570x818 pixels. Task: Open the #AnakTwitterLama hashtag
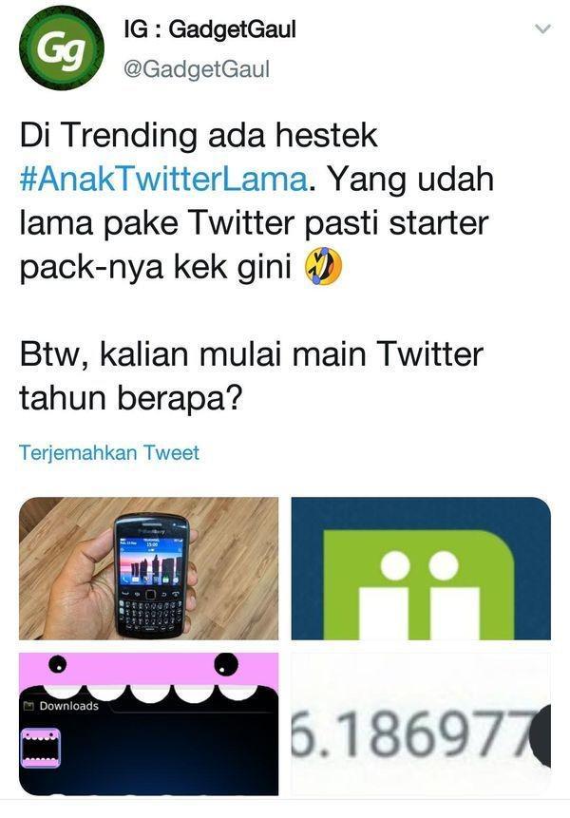[x=163, y=179]
